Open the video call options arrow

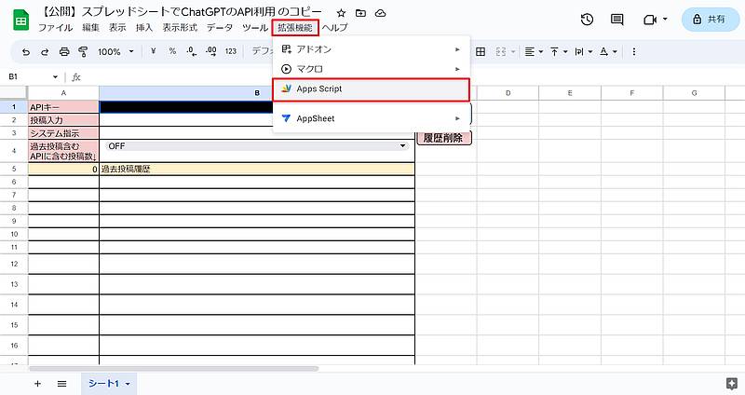(x=665, y=19)
